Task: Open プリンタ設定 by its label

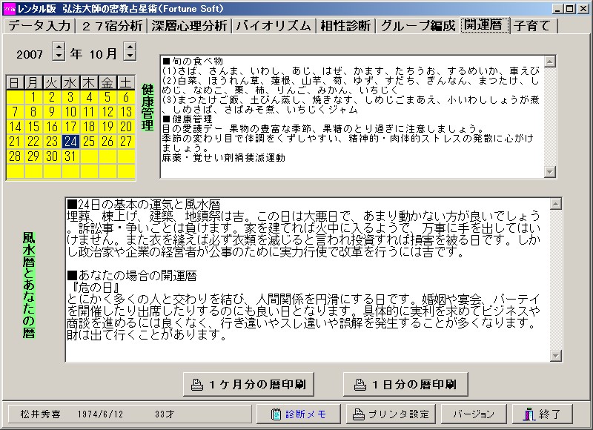Action: point(399,414)
